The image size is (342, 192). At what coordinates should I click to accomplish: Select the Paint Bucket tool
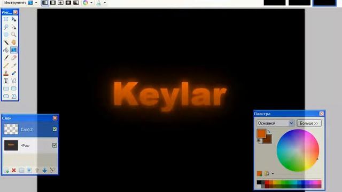pyautogui.click(x=6, y=50)
